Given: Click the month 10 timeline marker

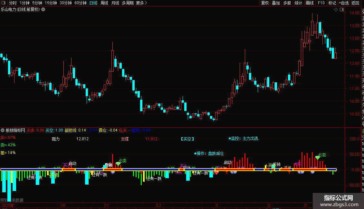Looking at the screenshot, I should [63, 205].
